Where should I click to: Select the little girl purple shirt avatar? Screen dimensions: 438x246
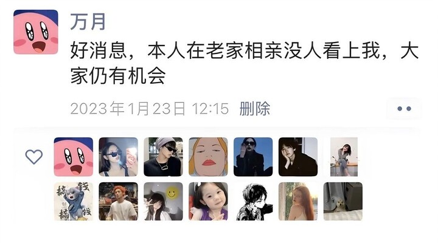point(209,202)
